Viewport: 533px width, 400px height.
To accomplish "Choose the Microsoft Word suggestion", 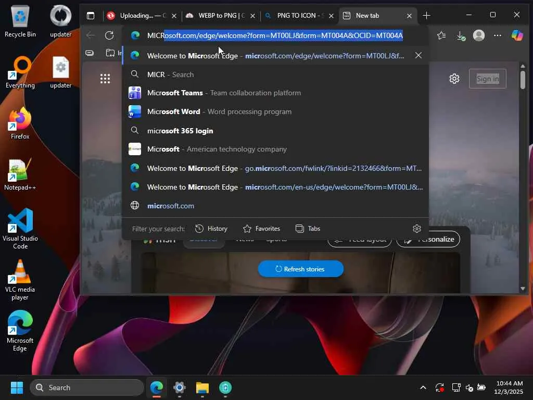I will 275,111.
